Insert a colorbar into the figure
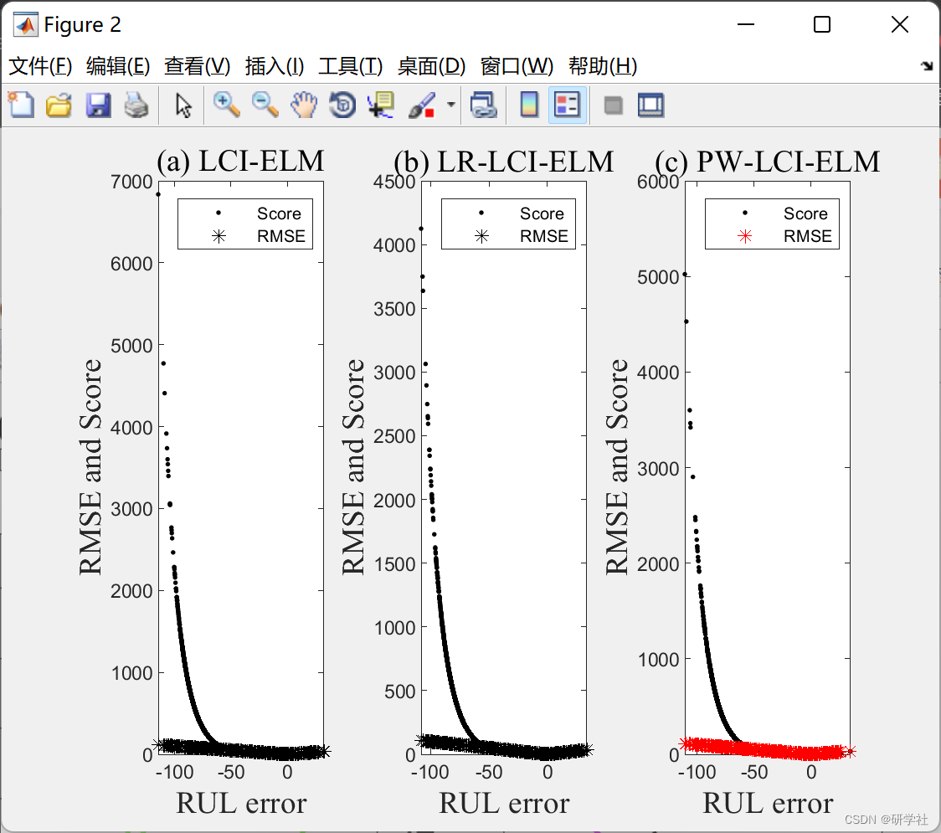 [529, 105]
